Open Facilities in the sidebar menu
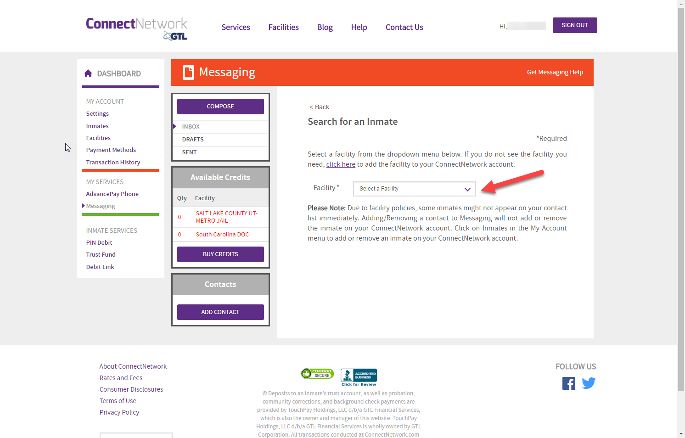 click(98, 138)
